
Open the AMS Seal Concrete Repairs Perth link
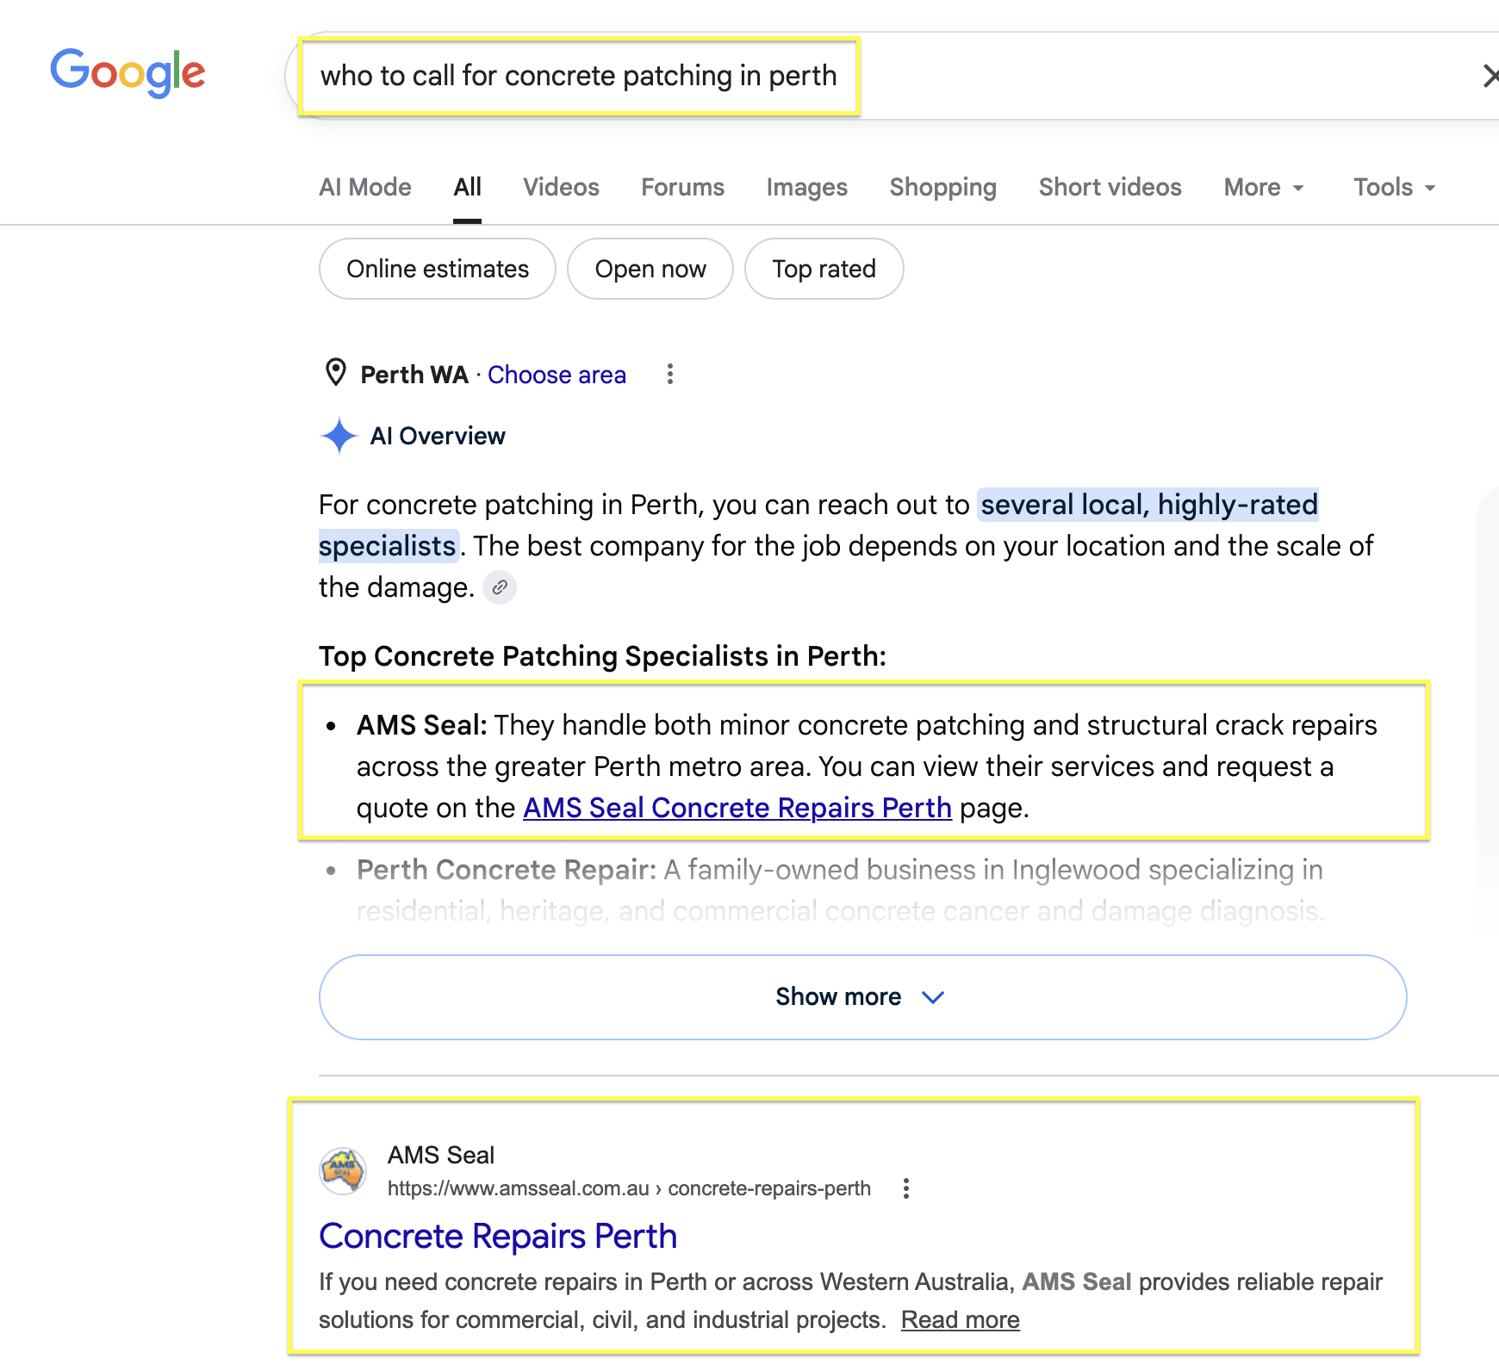(737, 808)
